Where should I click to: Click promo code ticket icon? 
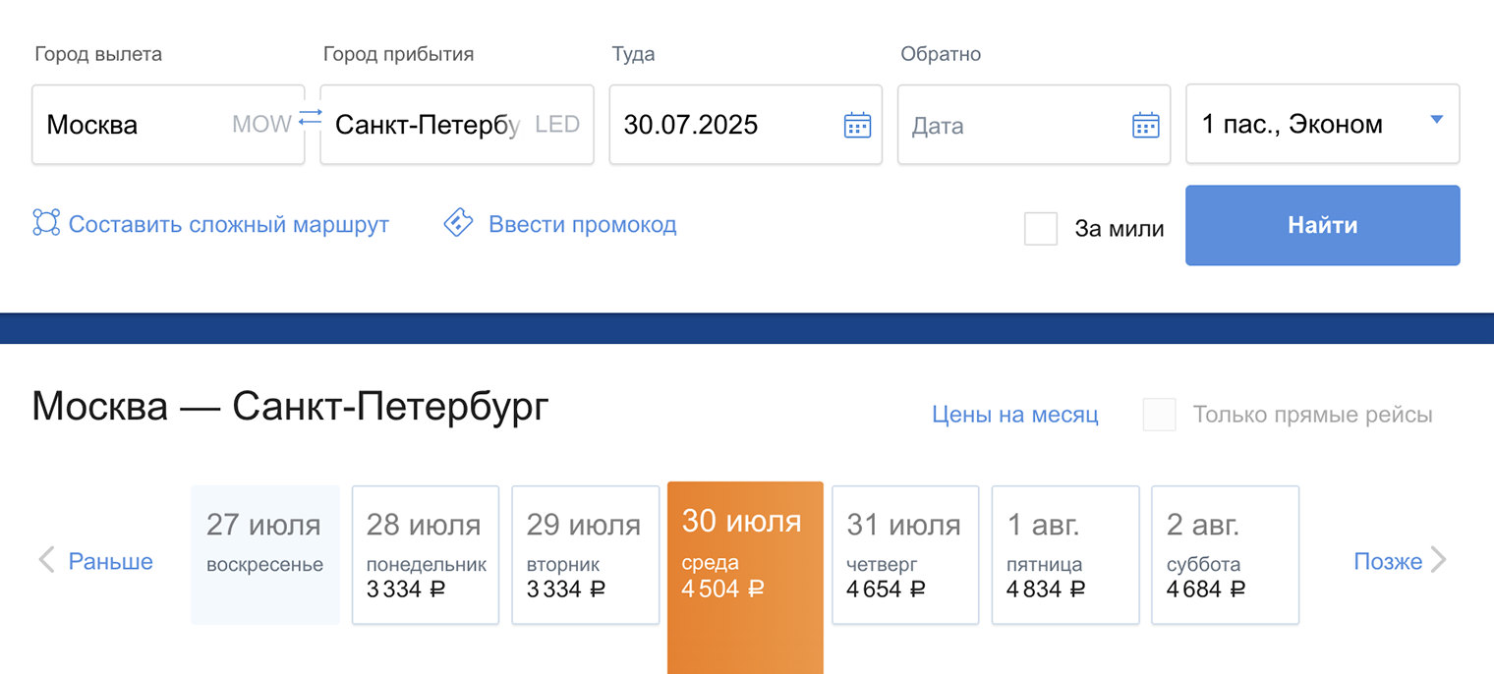(x=458, y=223)
